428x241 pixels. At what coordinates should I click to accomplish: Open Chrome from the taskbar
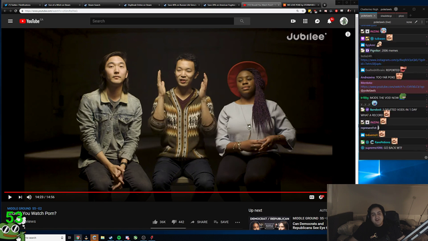tap(78, 238)
